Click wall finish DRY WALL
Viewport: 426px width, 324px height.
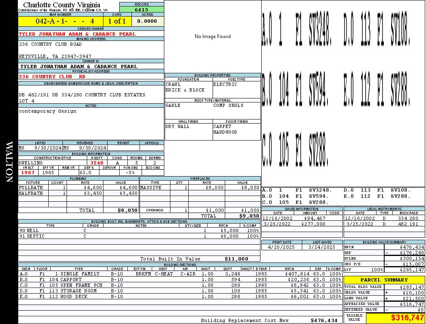pos(177,127)
